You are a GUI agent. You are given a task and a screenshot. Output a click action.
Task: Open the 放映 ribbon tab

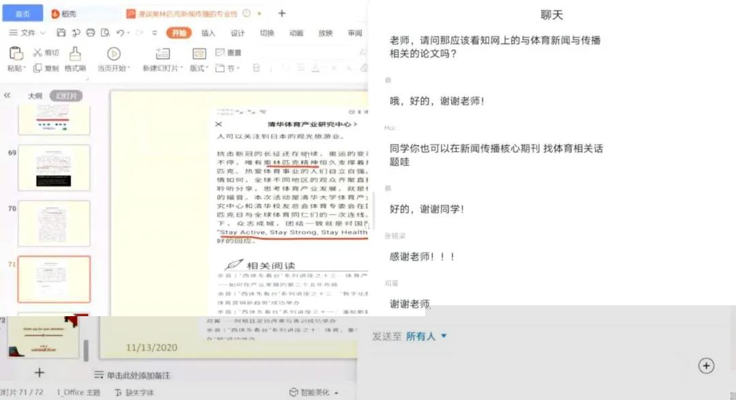[x=325, y=33]
